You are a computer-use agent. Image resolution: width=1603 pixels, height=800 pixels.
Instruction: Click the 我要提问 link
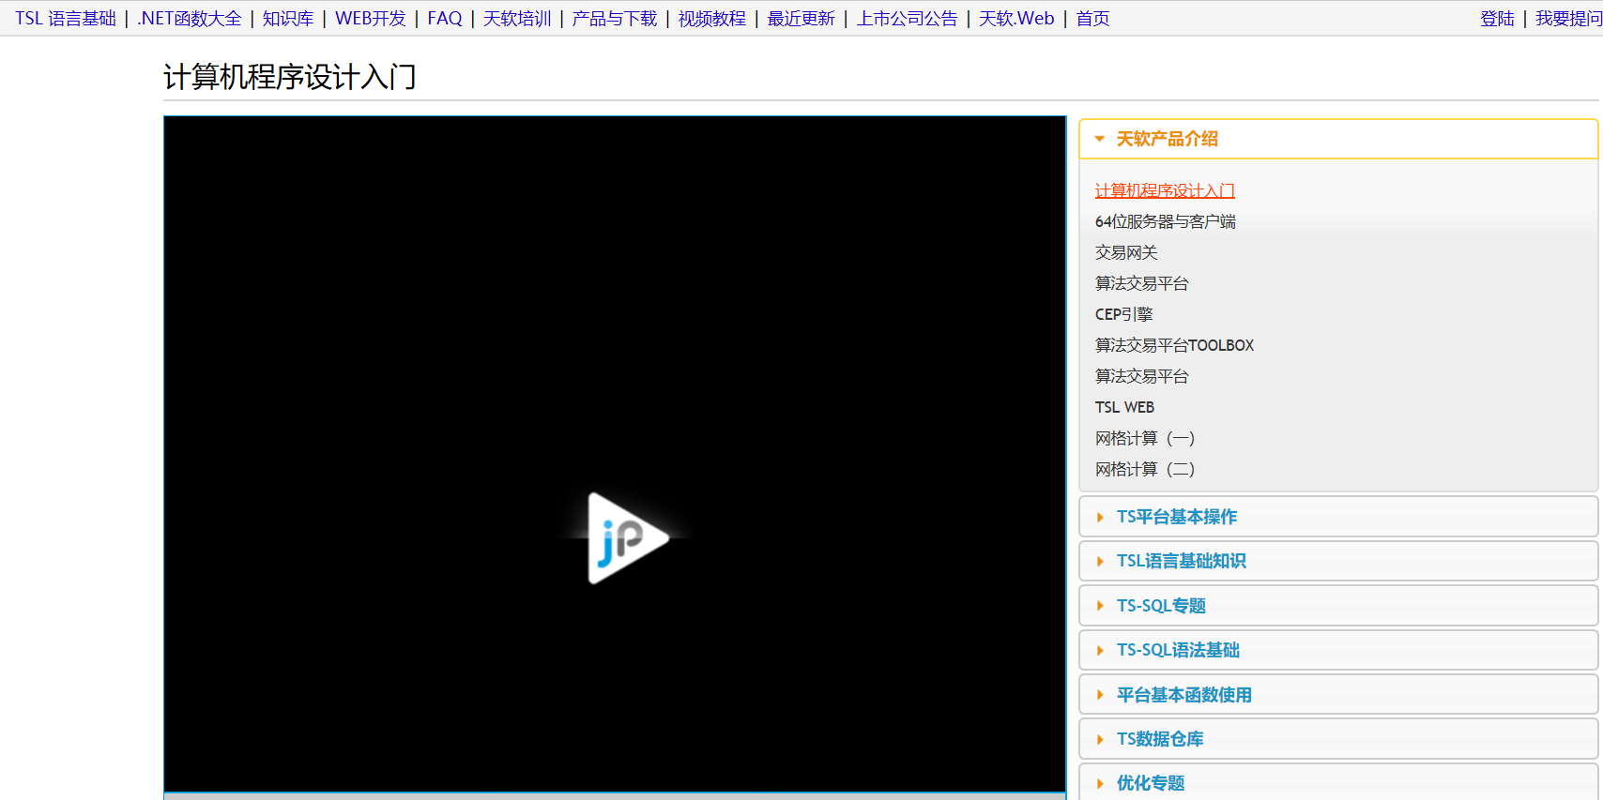pyautogui.click(x=1568, y=19)
